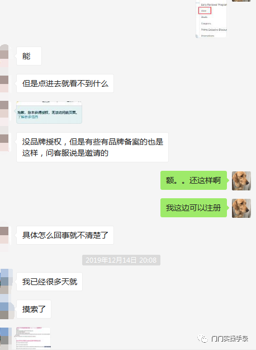This screenshot has width=256, height=350.
Task: Click the blurred avatar next to '能'
Action: tap(4, 56)
